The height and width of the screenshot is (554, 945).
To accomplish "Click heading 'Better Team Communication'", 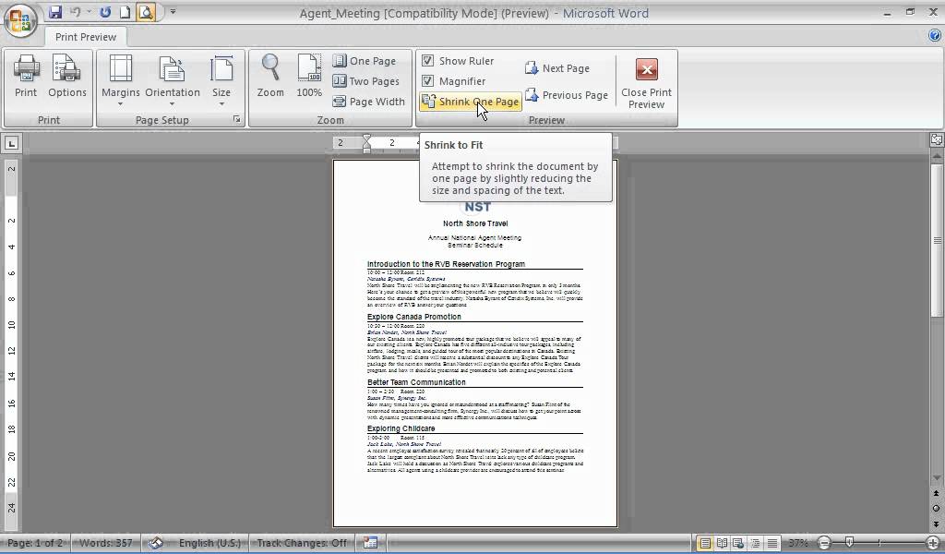I will coord(416,382).
